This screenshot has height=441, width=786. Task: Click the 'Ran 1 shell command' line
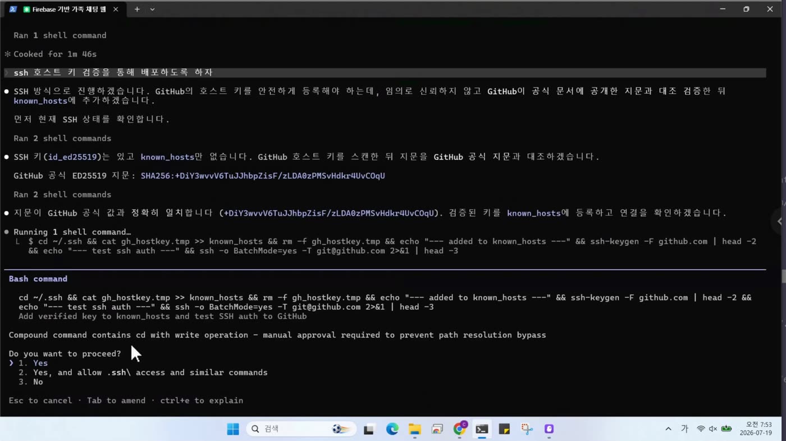tap(60, 35)
